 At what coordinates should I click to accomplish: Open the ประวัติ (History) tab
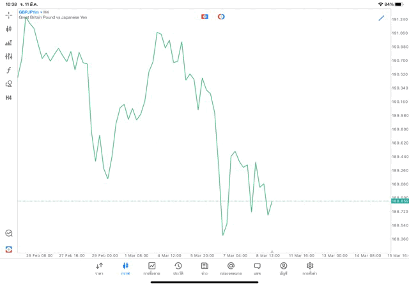pyautogui.click(x=178, y=269)
